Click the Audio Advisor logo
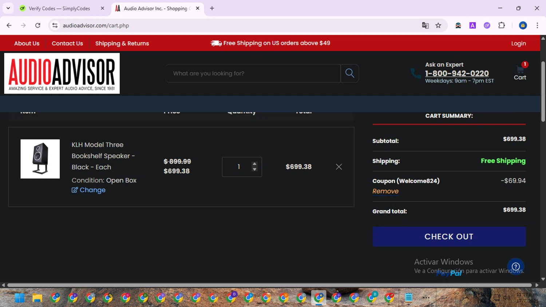The image size is (546, 307). (x=62, y=73)
